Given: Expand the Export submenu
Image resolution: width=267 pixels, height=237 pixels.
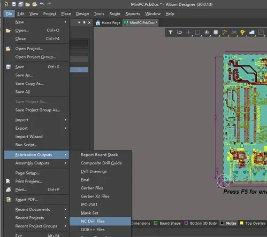Looking at the screenshot, I should pyautogui.click(x=65, y=128).
